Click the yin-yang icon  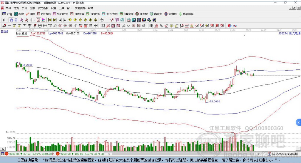pos(230,26)
